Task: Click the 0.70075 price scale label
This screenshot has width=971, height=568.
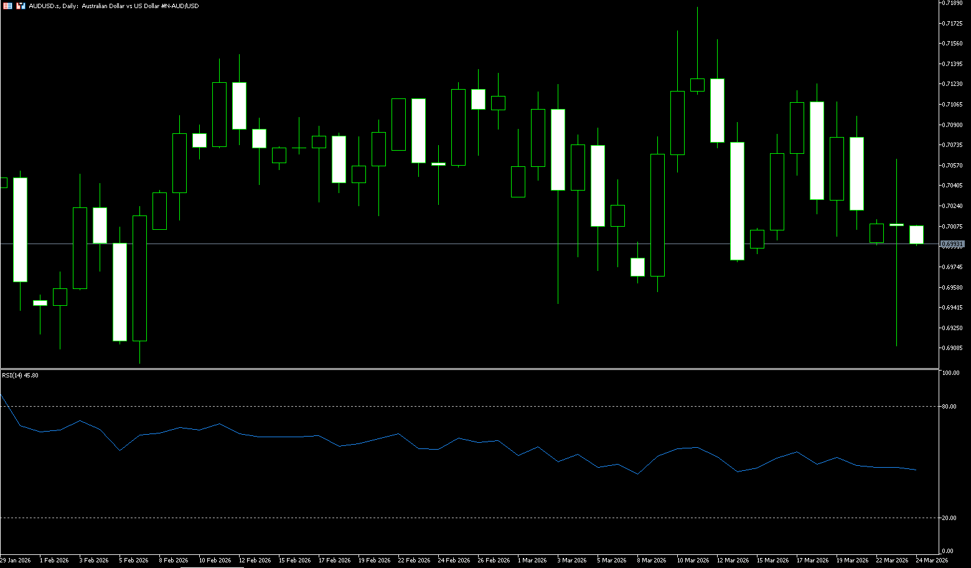Action: (x=953, y=227)
